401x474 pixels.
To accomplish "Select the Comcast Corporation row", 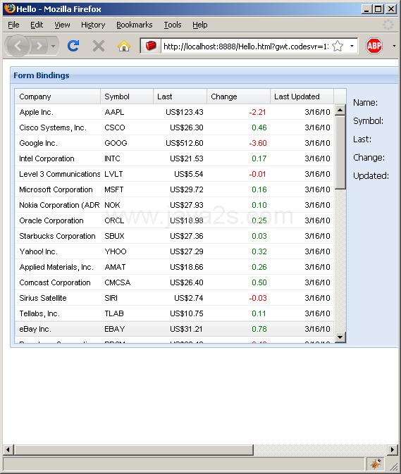I will coord(174,282).
